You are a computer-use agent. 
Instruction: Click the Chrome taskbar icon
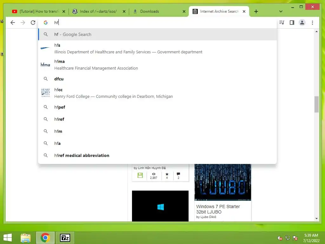pyautogui.click(x=45, y=238)
